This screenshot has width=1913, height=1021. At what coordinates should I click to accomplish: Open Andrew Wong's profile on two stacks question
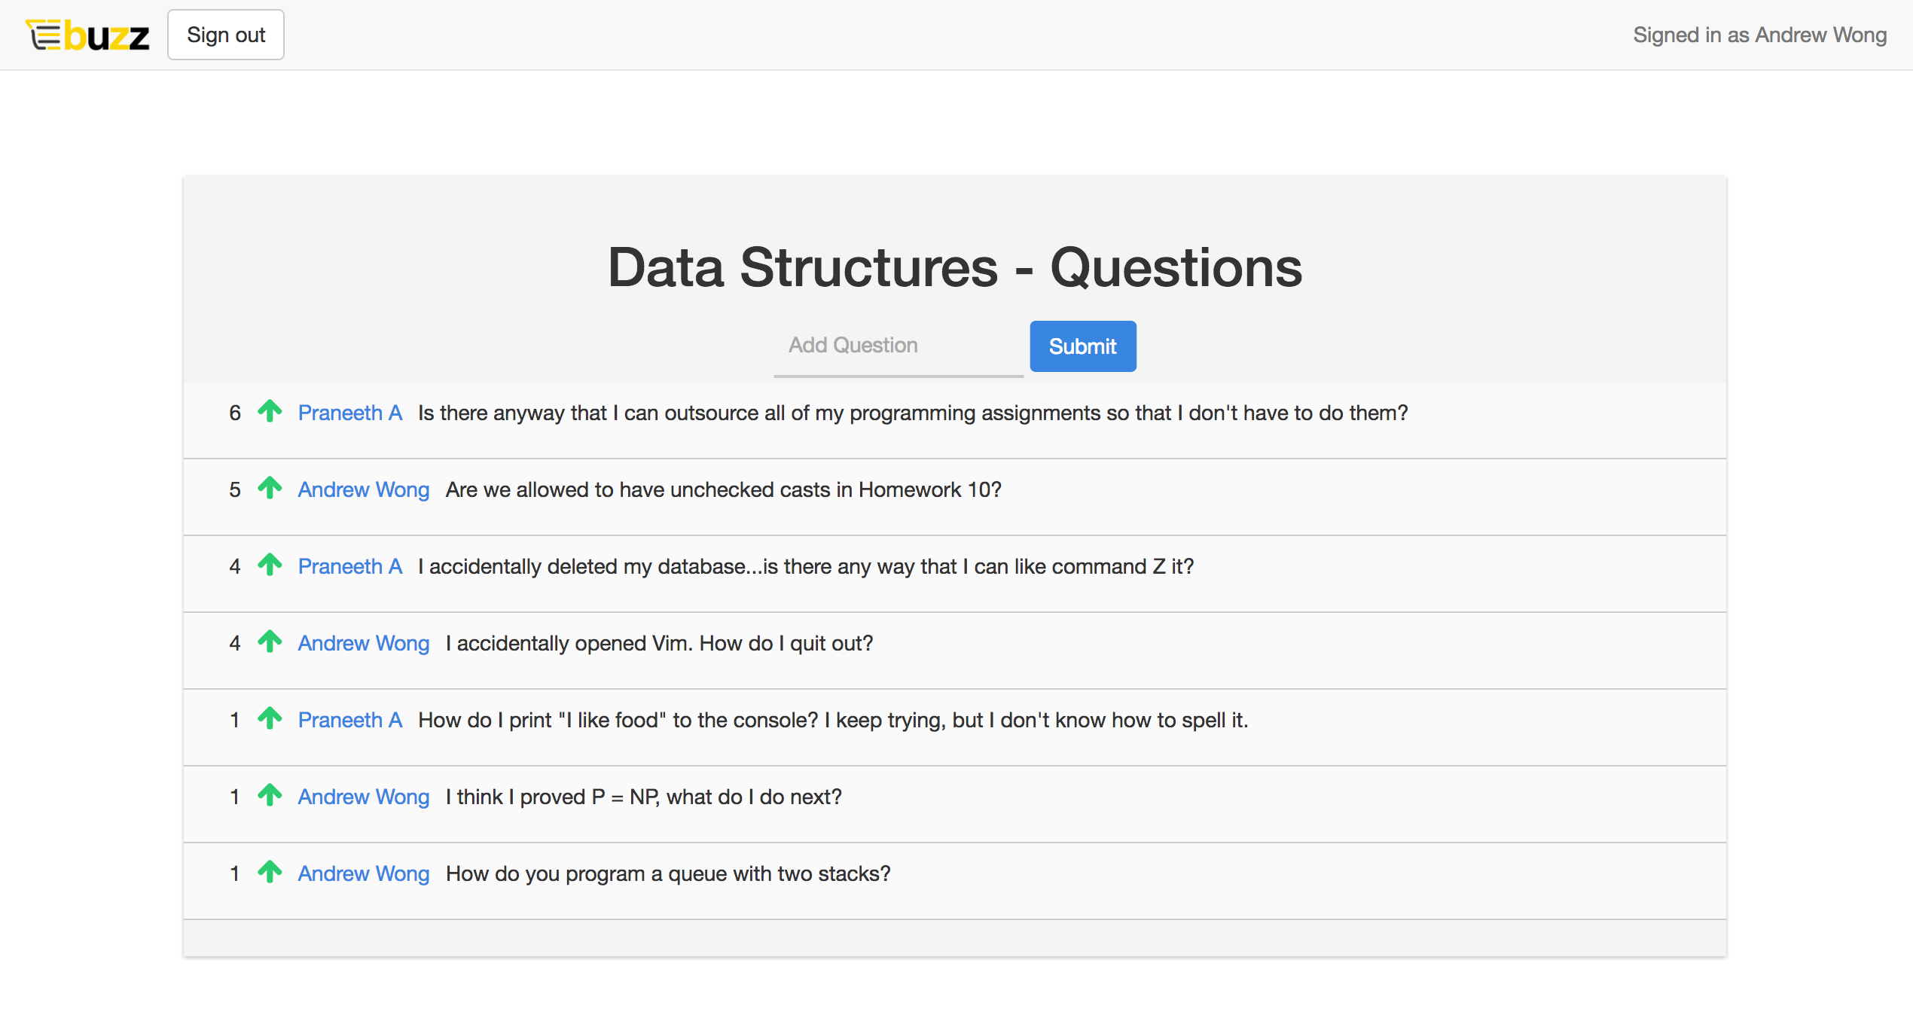tap(363, 873)
